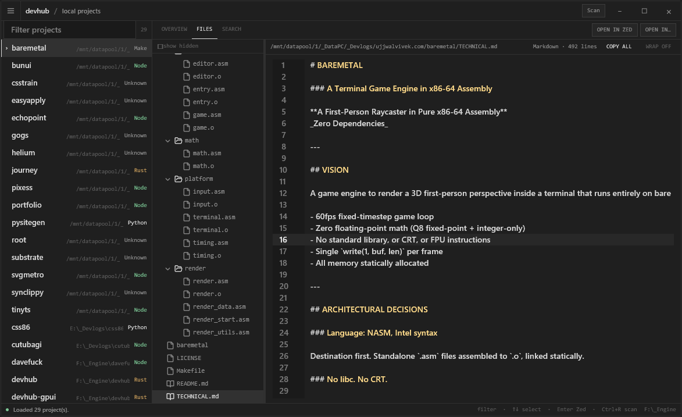Click the LICENSE file icon
The image size is (682, 417).
click(x=170, y=358)
